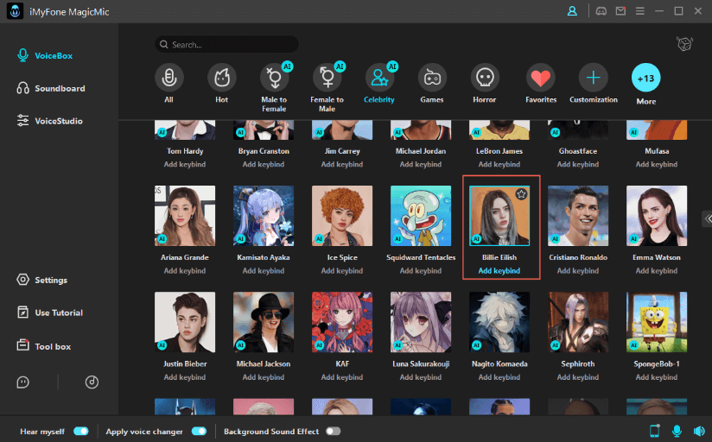Expand the +13 More categories

645,78
